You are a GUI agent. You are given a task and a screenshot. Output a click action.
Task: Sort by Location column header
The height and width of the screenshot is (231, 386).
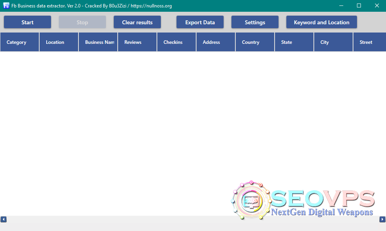59,42
